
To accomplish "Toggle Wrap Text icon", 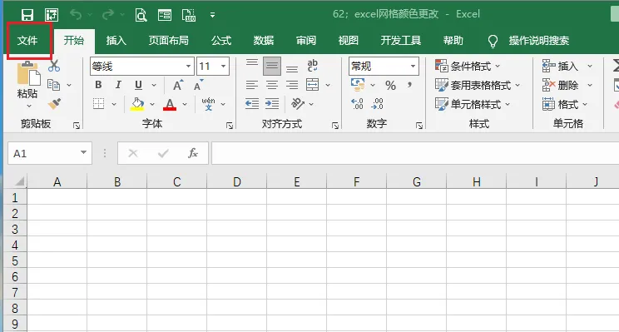I will (x=312, y=66).
